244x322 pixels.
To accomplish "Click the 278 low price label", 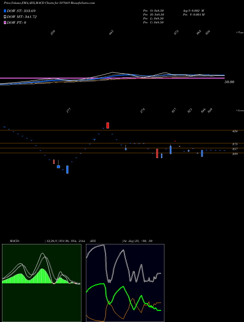I will (x=142, y=111).
